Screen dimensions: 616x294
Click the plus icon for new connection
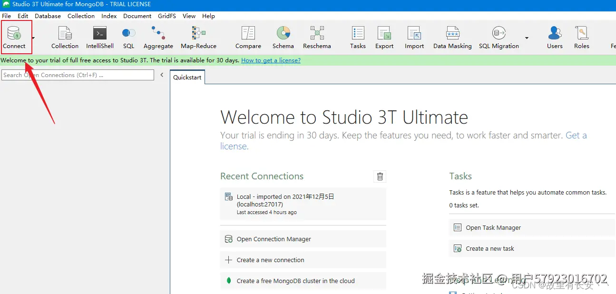click(229, 260)
